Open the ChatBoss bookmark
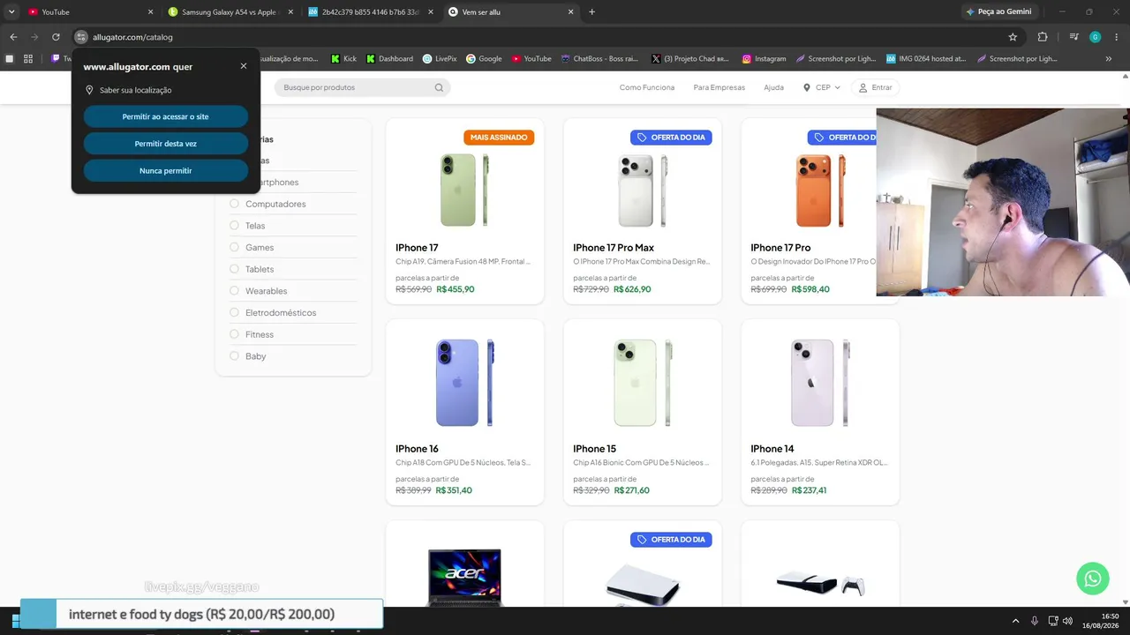The image size is (1130, 635). click(599, 59)
